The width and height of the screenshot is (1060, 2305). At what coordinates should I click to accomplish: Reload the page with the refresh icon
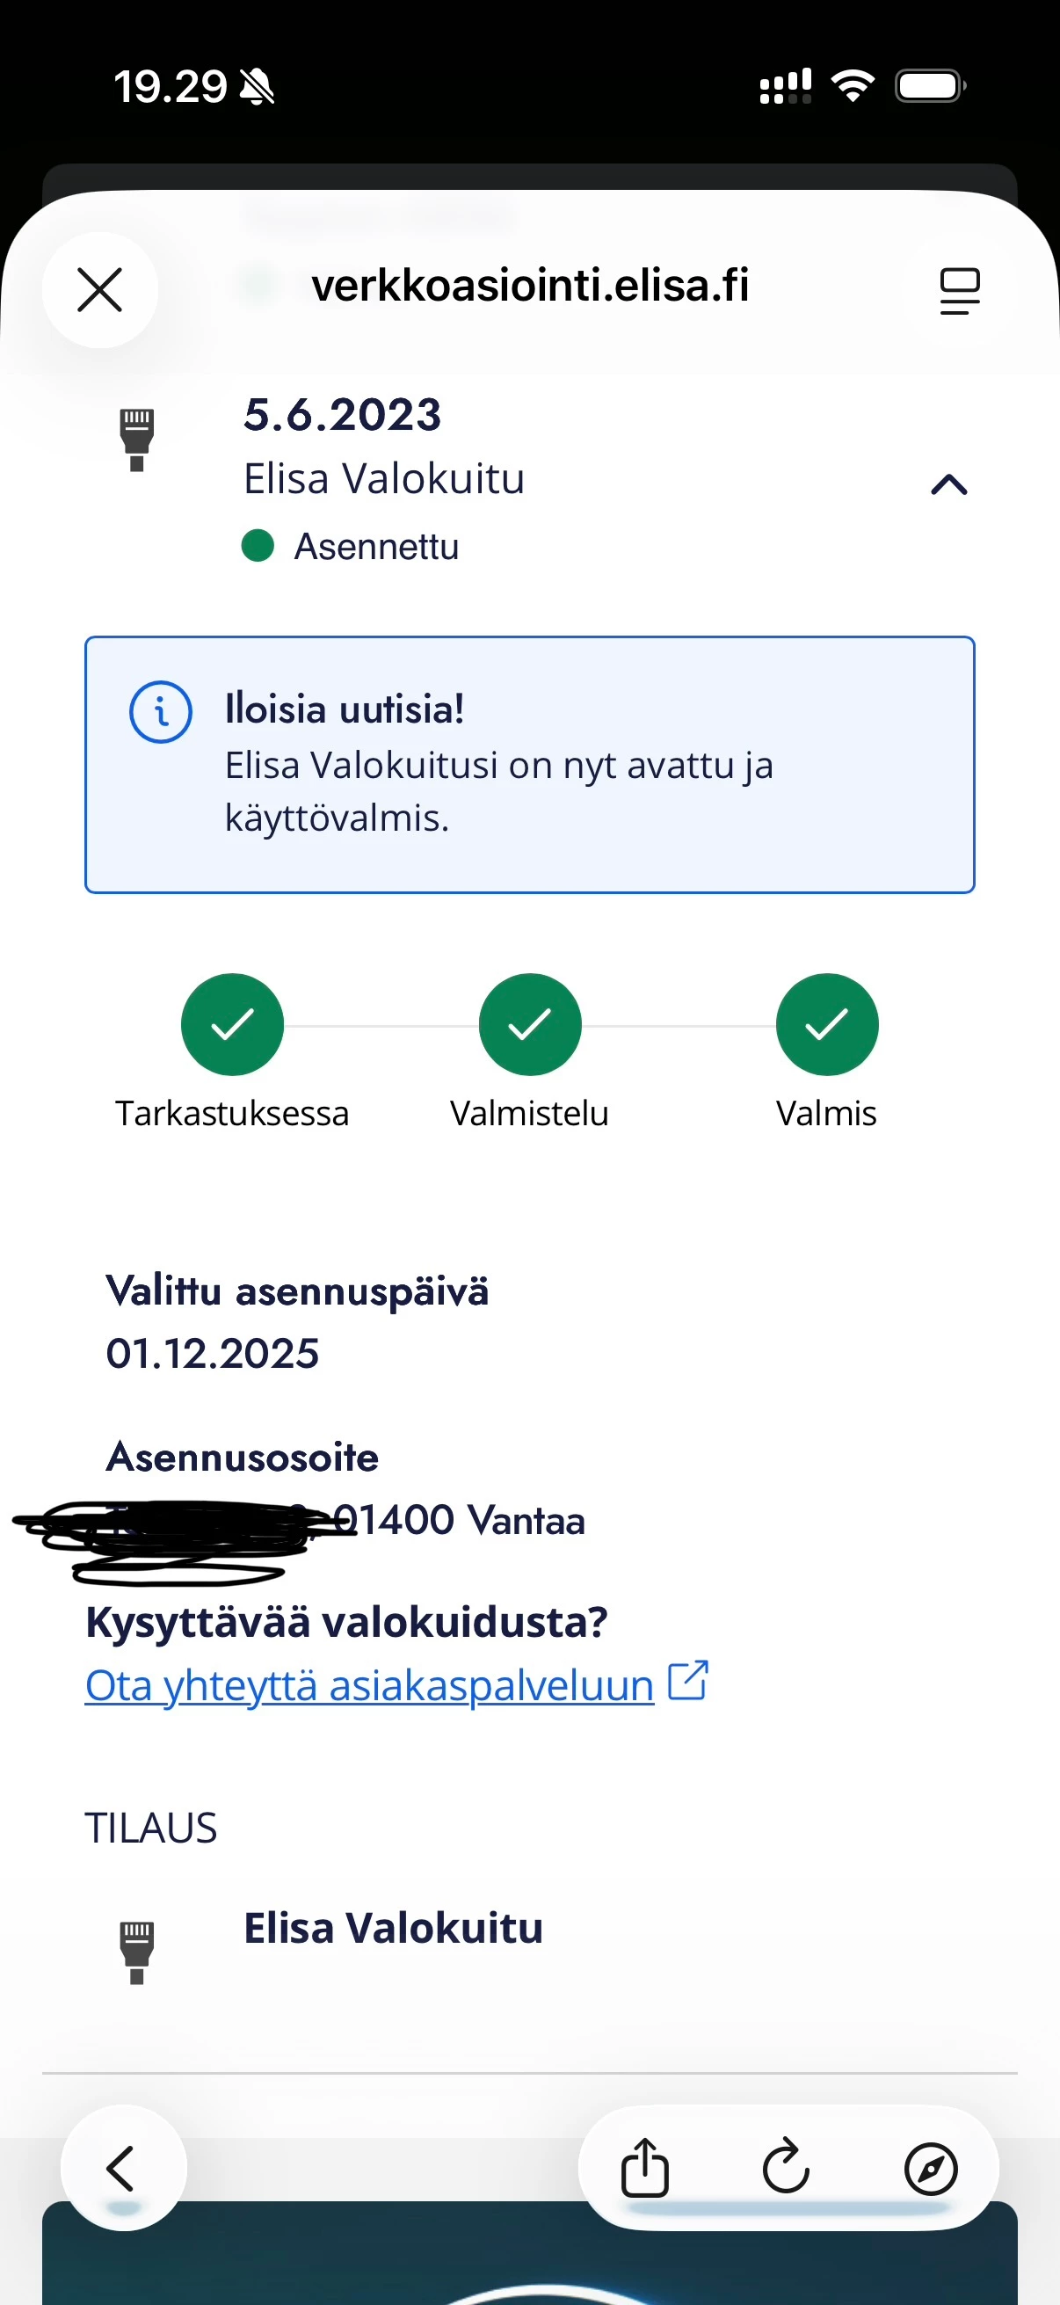[787, 2167]
